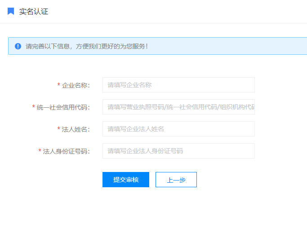Focus the 统一社会信用代码 input field
Viewport: 307px width, 229px height.
[178, 107]
